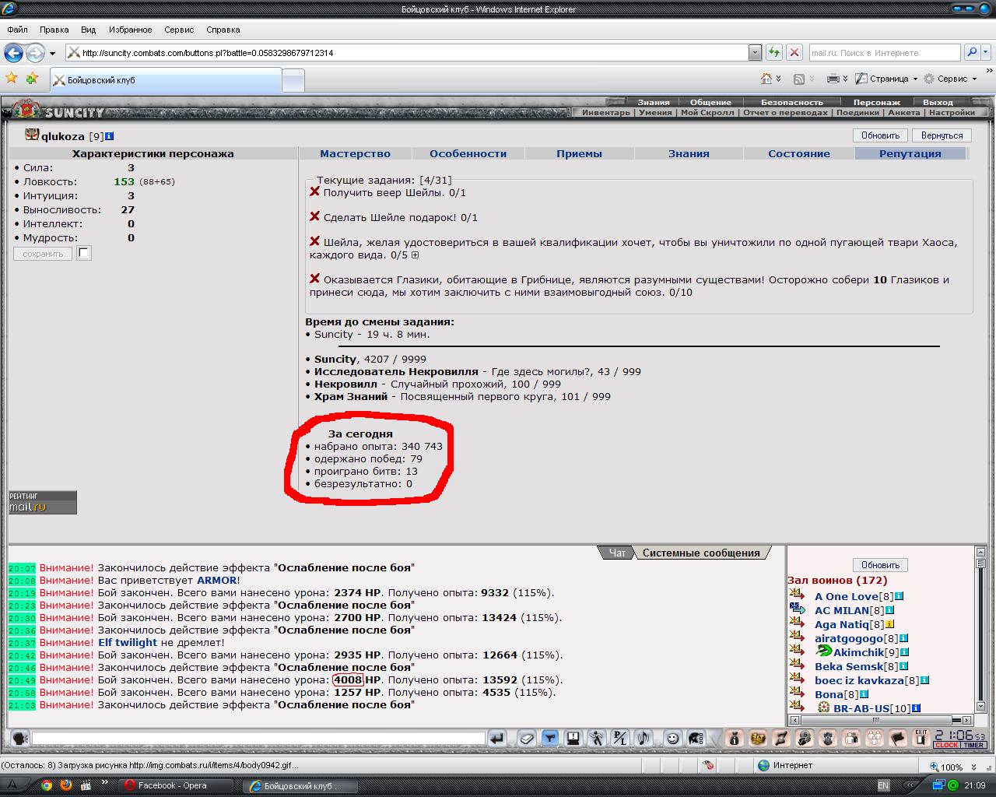The height and width of the screenshot is (797, 996).
Task: Click the send message arrow button in chat bar
Action: click(497, 738)
